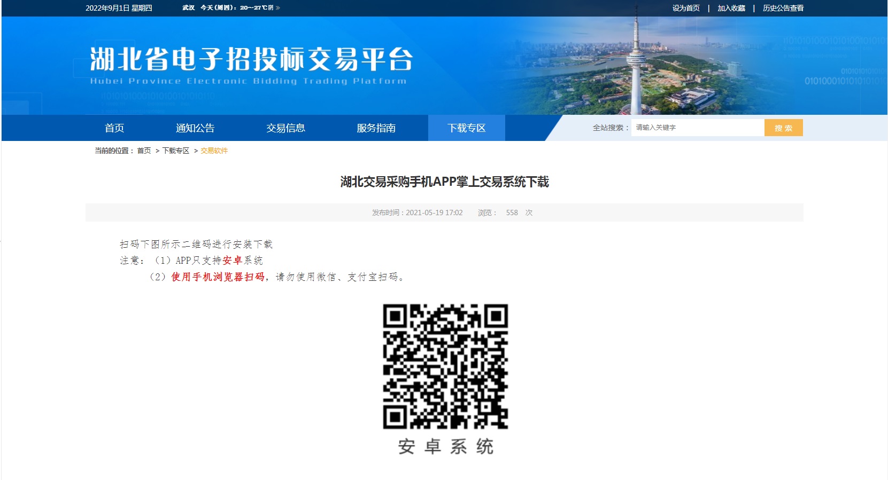Open 历史公告查看 in the top bar
Viewport: 888px width, 480px height.
(x=783, y=8)
